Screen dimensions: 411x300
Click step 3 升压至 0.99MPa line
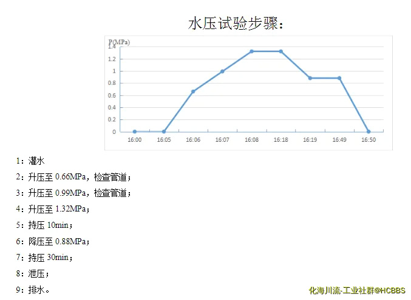click(73, 193)
